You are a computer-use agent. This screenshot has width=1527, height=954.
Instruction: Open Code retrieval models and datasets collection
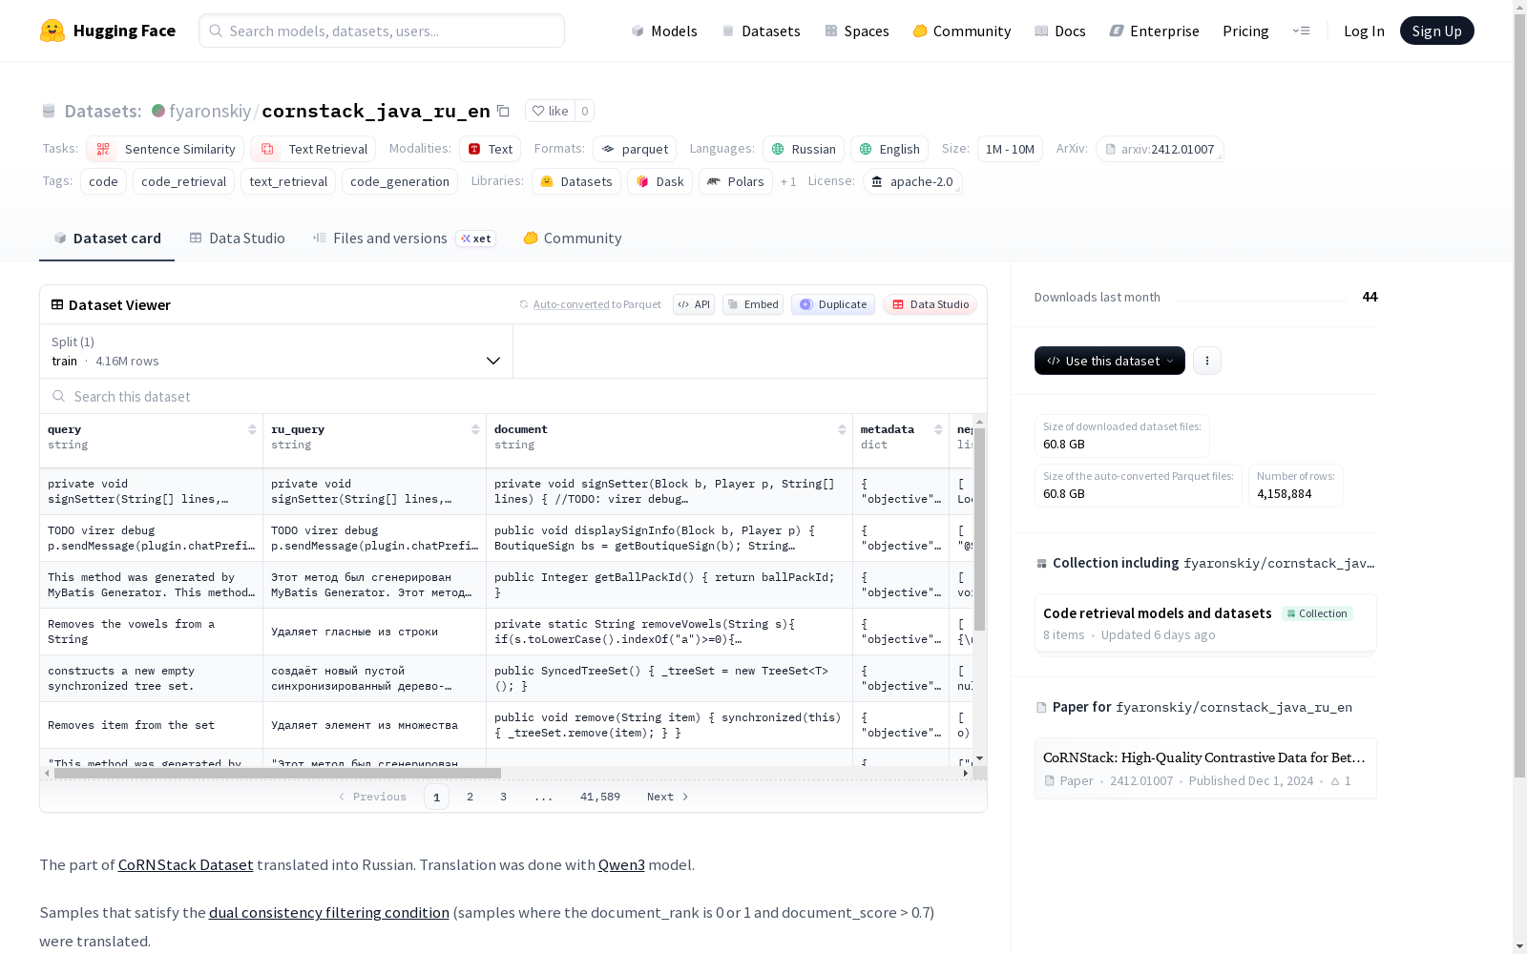(x=1205, y=623)
